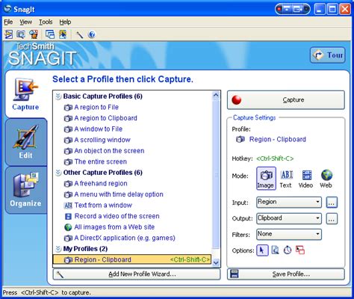Screen dimensions: 354x299
Task: Click the compact view icon in title bar widget
Action: (287, 10)
